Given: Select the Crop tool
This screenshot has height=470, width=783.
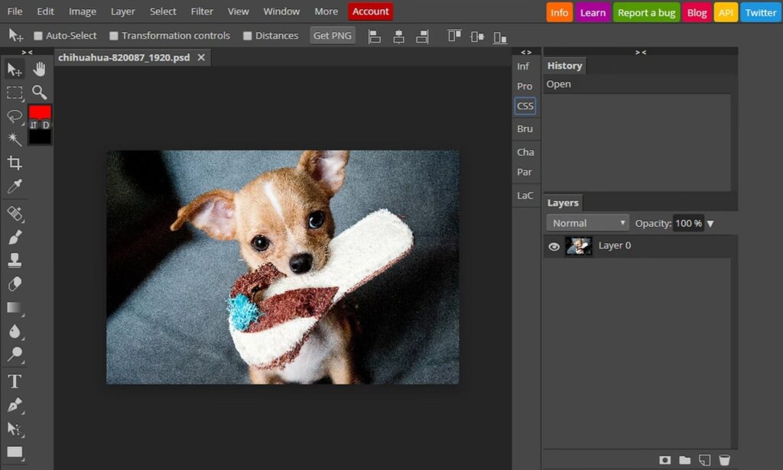Looking at the screenshot, I should click(x=15, y=163).
